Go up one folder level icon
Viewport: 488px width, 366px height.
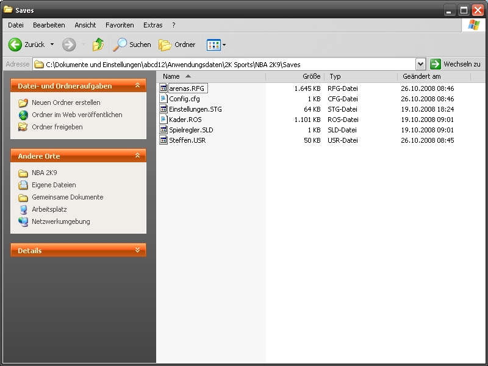pos(98,45)
